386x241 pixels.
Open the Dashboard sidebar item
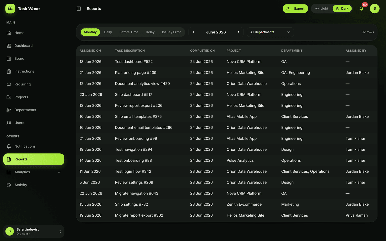34,46
